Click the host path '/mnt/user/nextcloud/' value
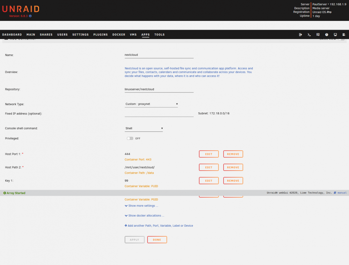 [x=140, y=167]
